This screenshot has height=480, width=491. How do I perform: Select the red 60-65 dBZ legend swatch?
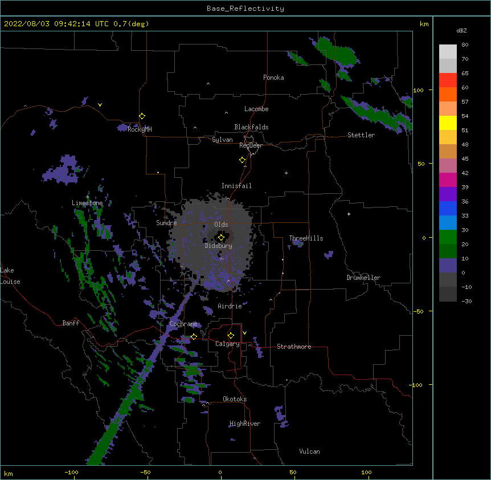[448, 80]
